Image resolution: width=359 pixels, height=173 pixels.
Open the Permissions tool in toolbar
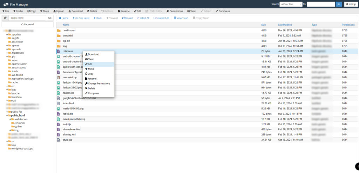click(x=175, y=11)
